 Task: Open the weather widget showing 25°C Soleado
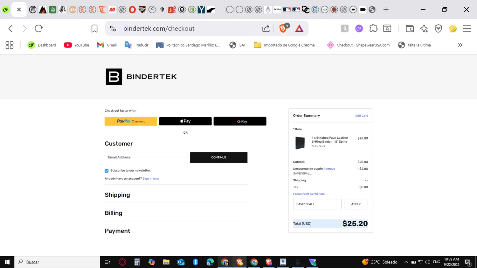tap(380, 262)
